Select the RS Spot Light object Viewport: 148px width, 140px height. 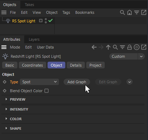tap(24, 21)
